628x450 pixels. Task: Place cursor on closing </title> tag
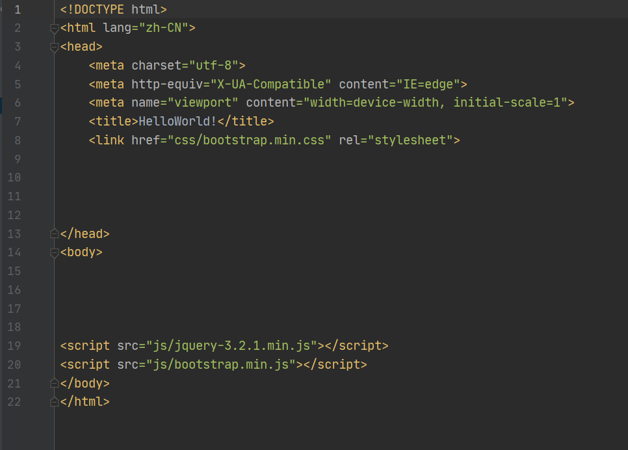246,122
